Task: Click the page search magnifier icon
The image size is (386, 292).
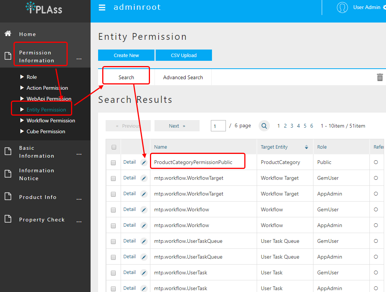Action: click(264, 126)
